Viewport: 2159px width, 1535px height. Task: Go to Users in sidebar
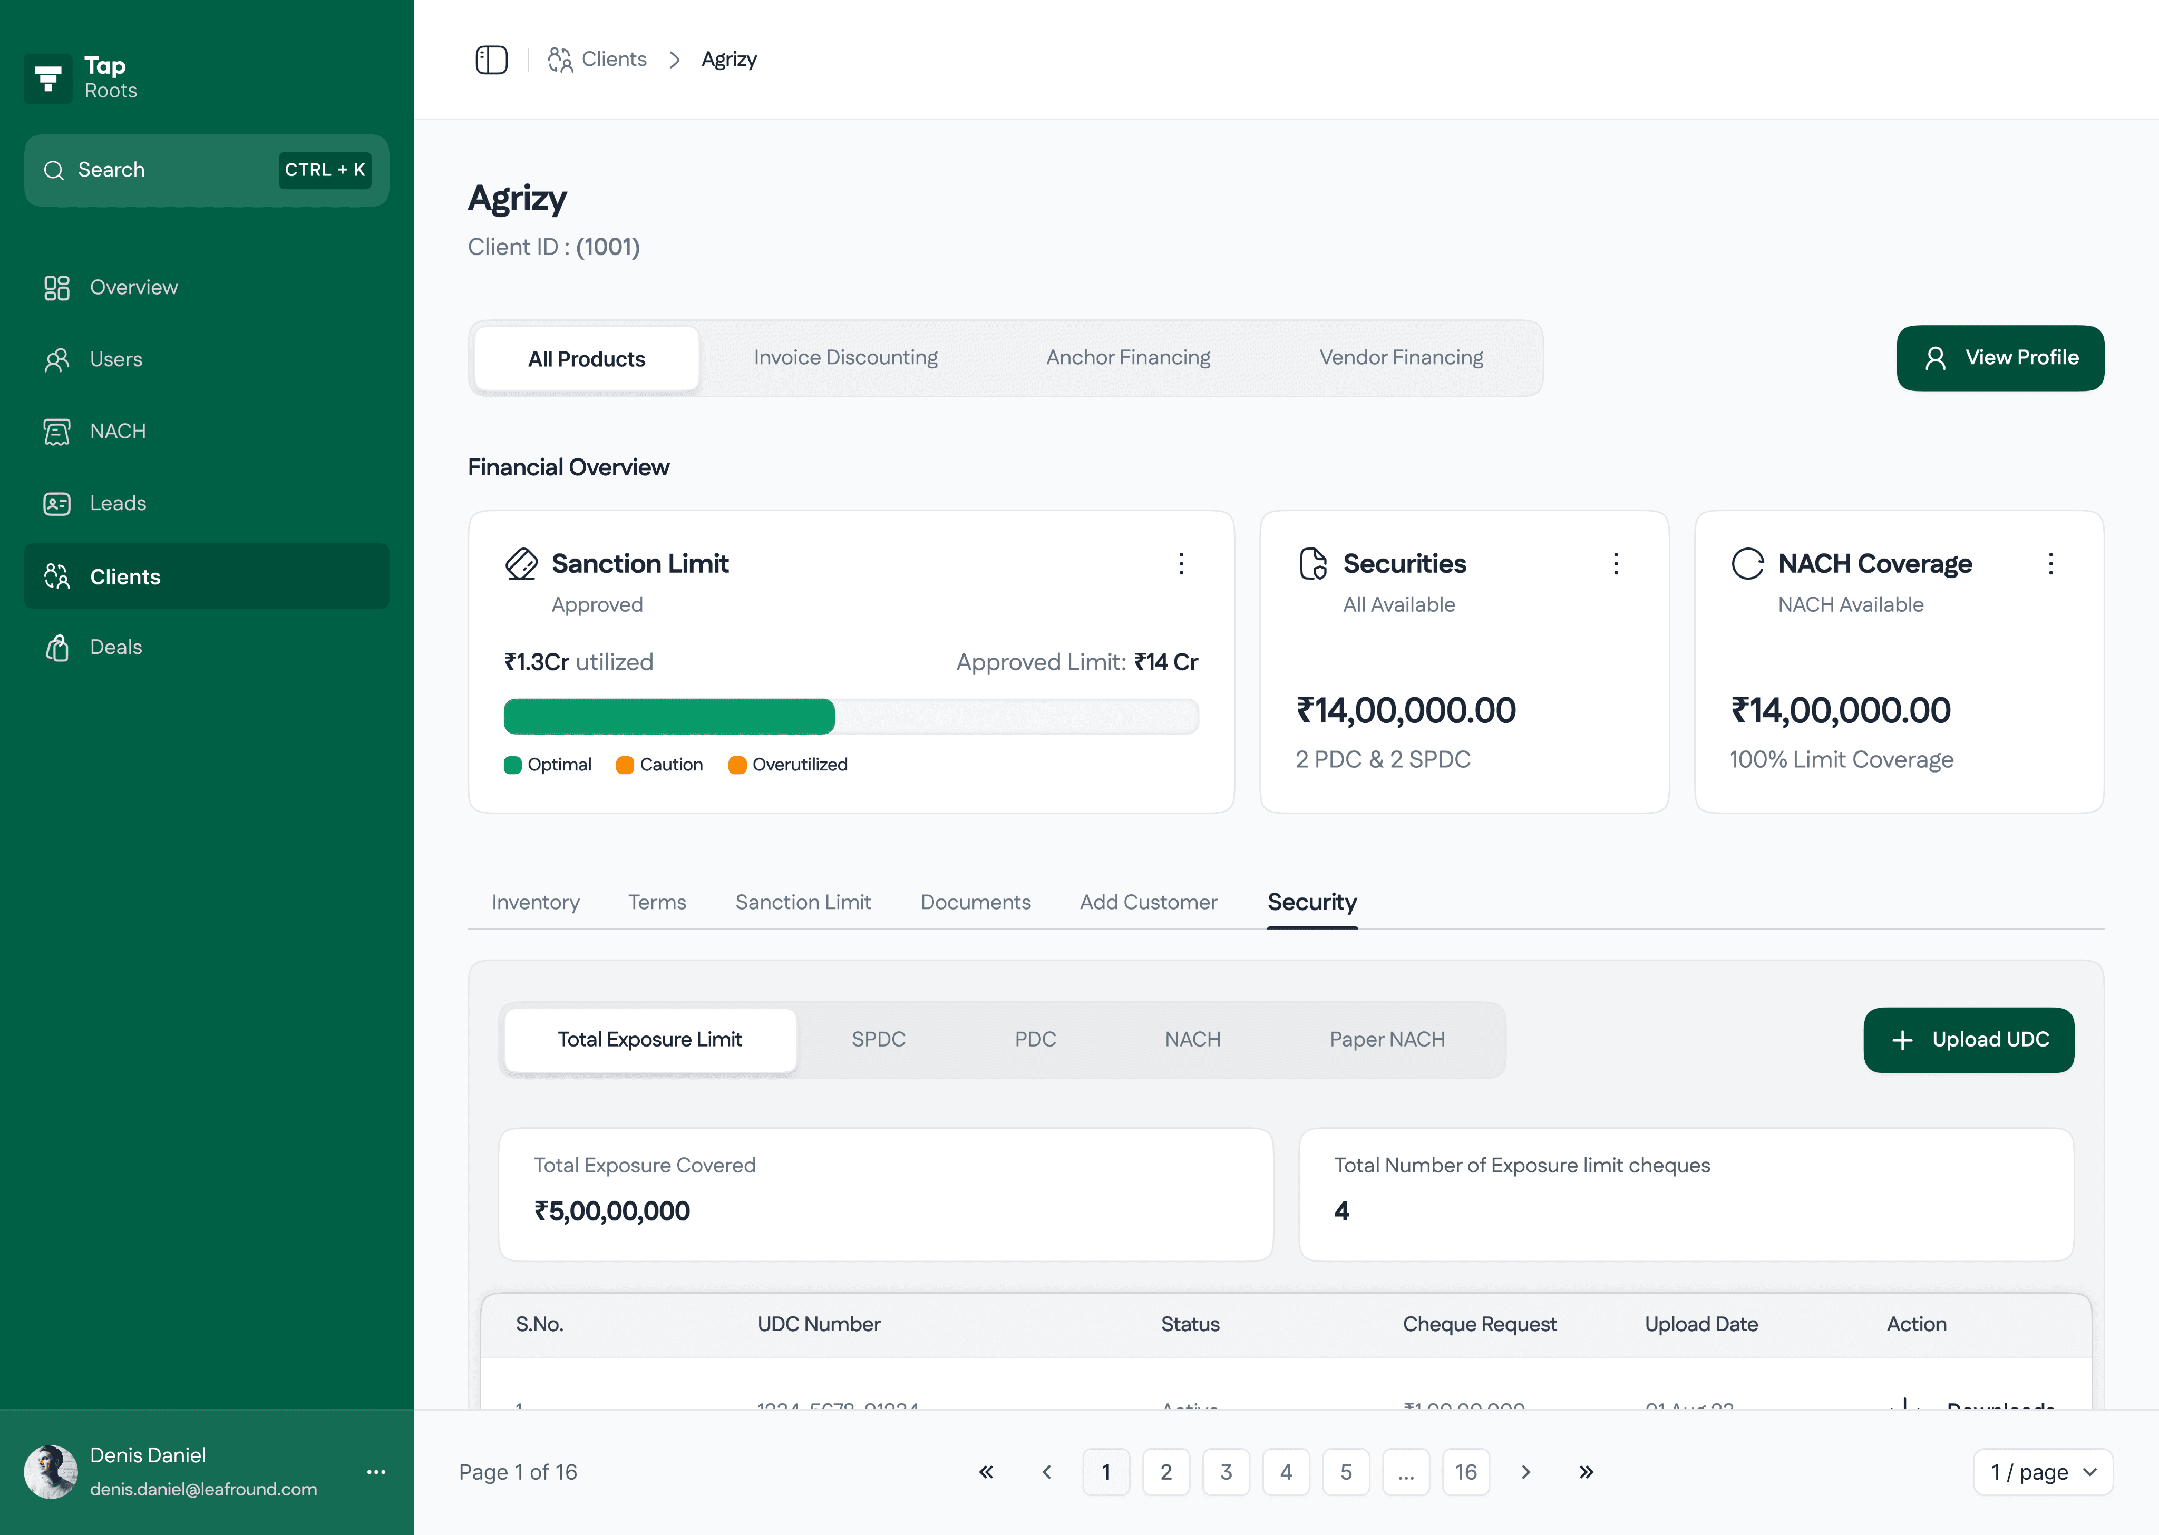point(115,359)
